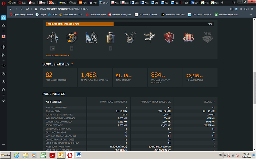
Task: Click the keys achievement badge
Action: 52,38
